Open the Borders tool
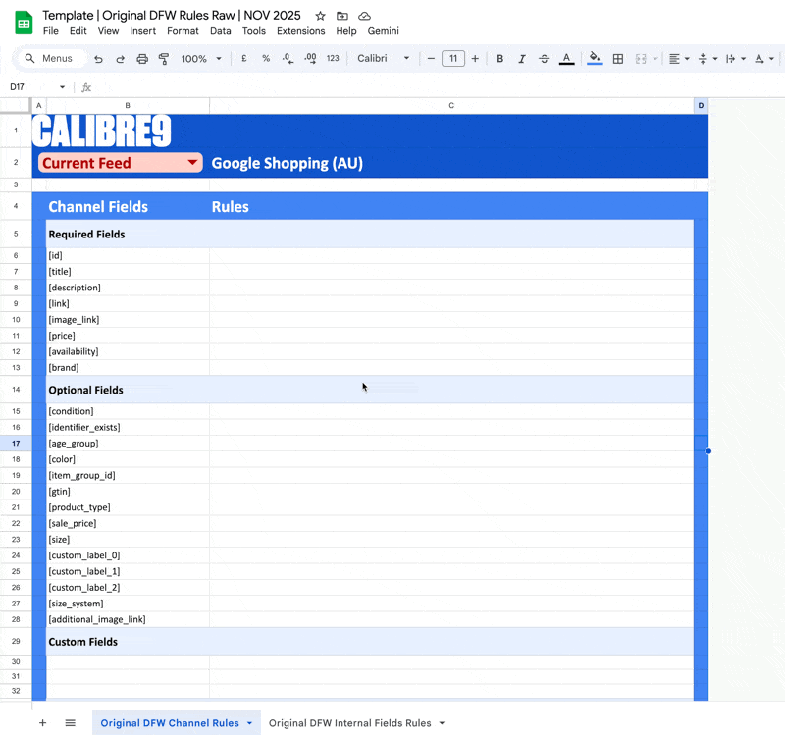Screen dimensions: 785x736 [618, 59]
